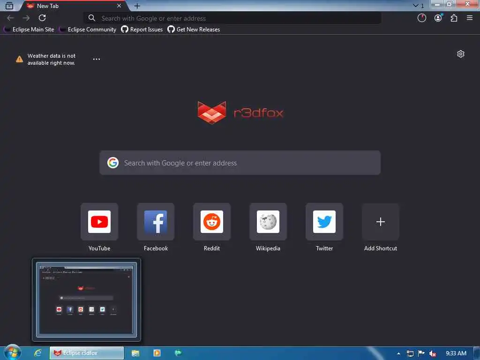Show hidden tray icons arrow
480x360 pixels.
[x=398, y=353]
